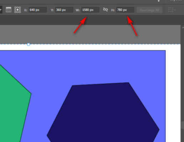
Task: Select the top-left reference point
Action: tap(15, 7)
